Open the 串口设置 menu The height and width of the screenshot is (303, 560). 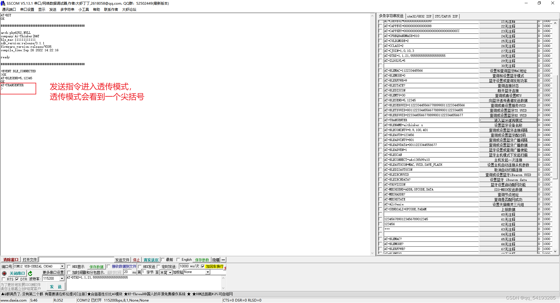coord(27,10)
